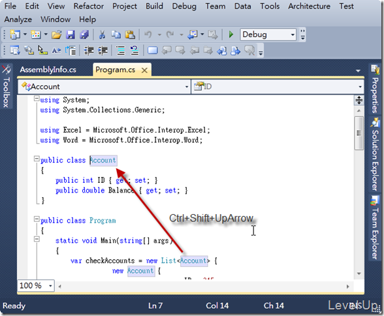Click the Display Parameter Info icon

point(29,51)
